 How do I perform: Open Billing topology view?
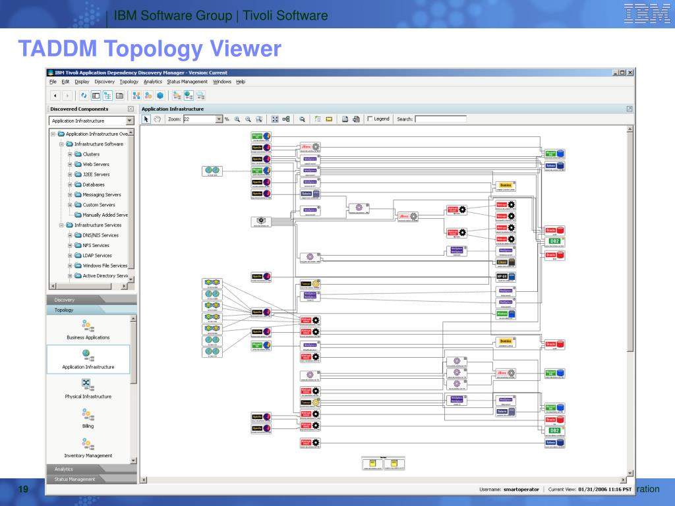point(88,418)
